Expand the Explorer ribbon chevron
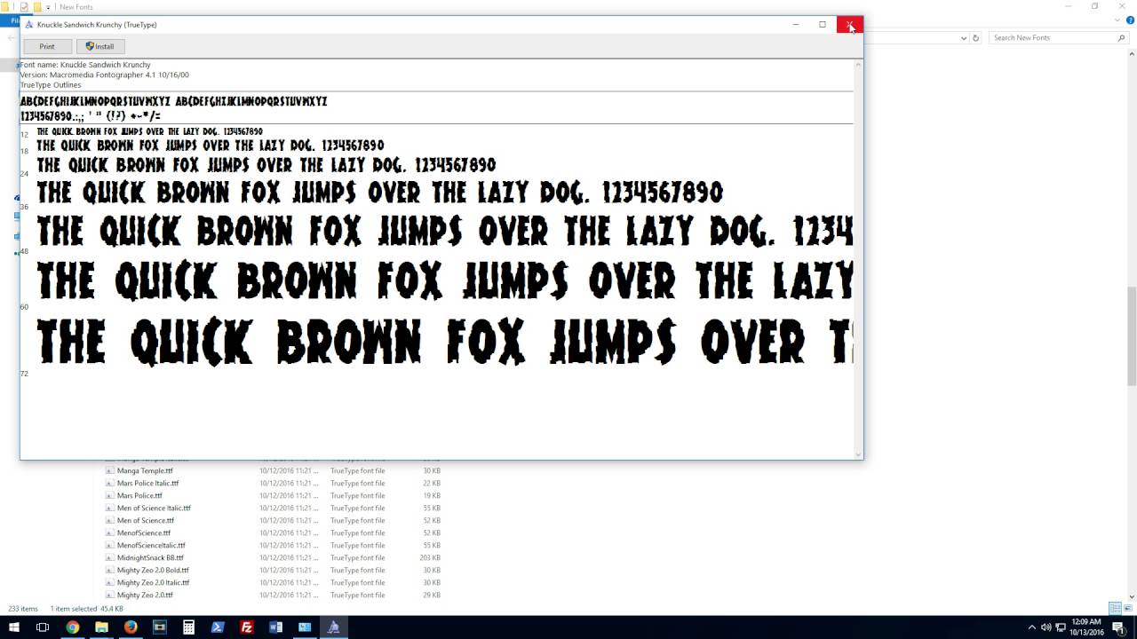1137x639 pixels. 1117,20
